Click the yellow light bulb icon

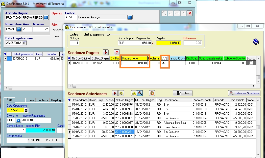tap(121, 93)
